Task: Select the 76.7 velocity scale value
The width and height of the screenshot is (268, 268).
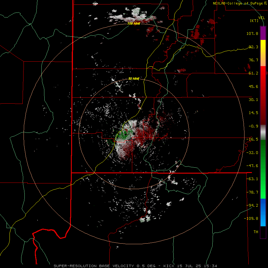Action: (x=253, y=60)
